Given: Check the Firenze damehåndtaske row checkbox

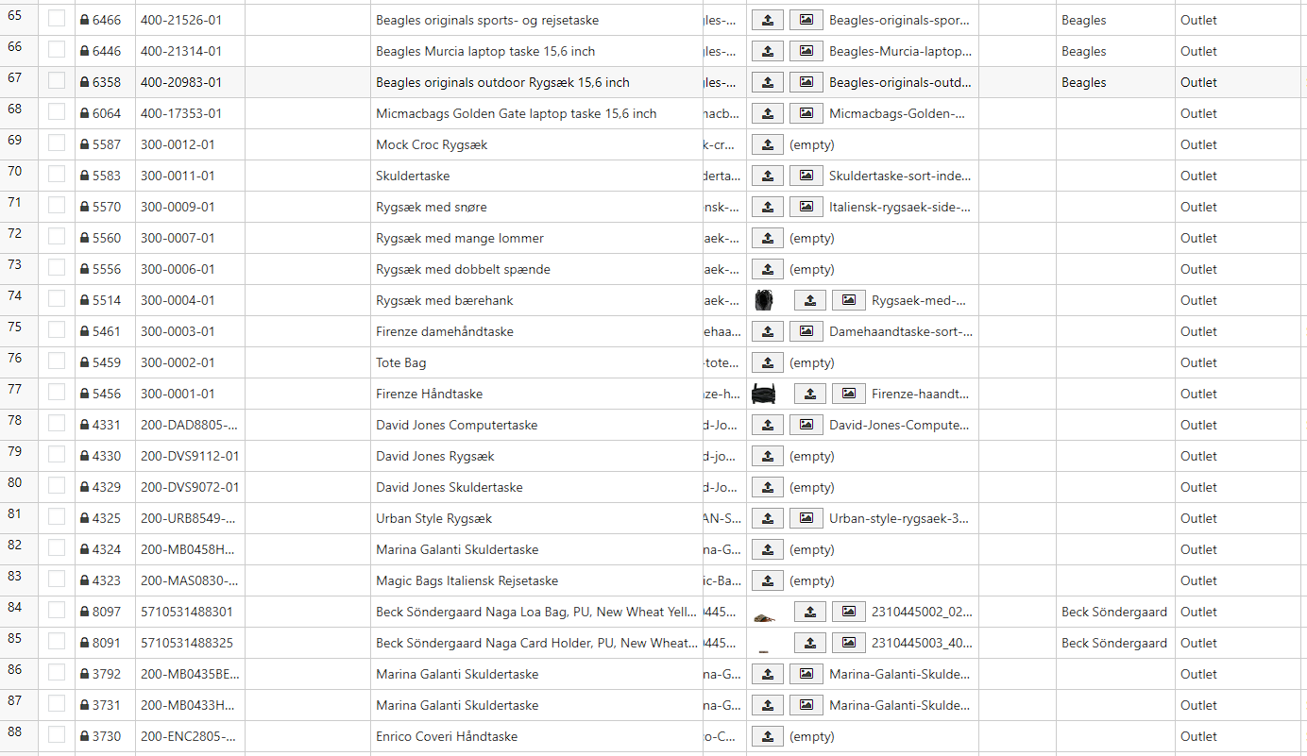Looking at the screenshot, I should pos(57,330).
